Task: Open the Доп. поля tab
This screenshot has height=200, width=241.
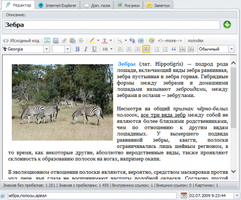Action: pyautogui.click(x=96, y=5)
